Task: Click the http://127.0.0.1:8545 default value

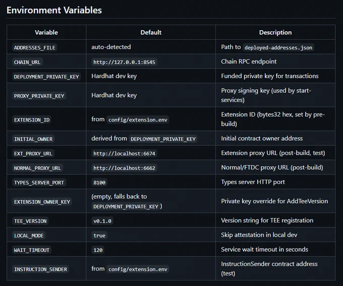Action: coord(124,62)
